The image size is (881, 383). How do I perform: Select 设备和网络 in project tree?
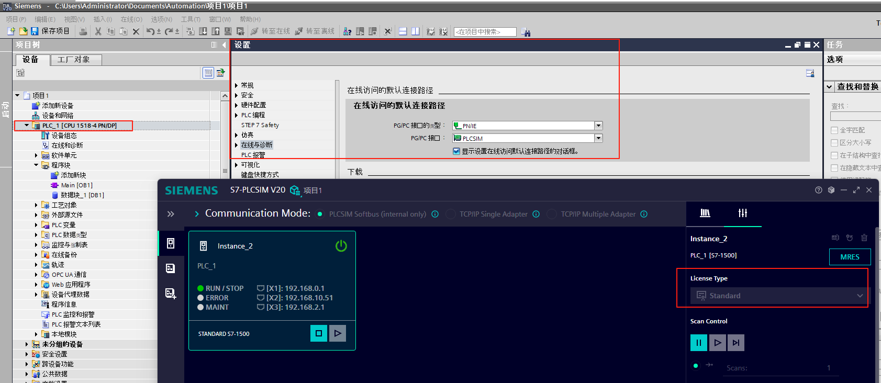(x=53, y=116)
